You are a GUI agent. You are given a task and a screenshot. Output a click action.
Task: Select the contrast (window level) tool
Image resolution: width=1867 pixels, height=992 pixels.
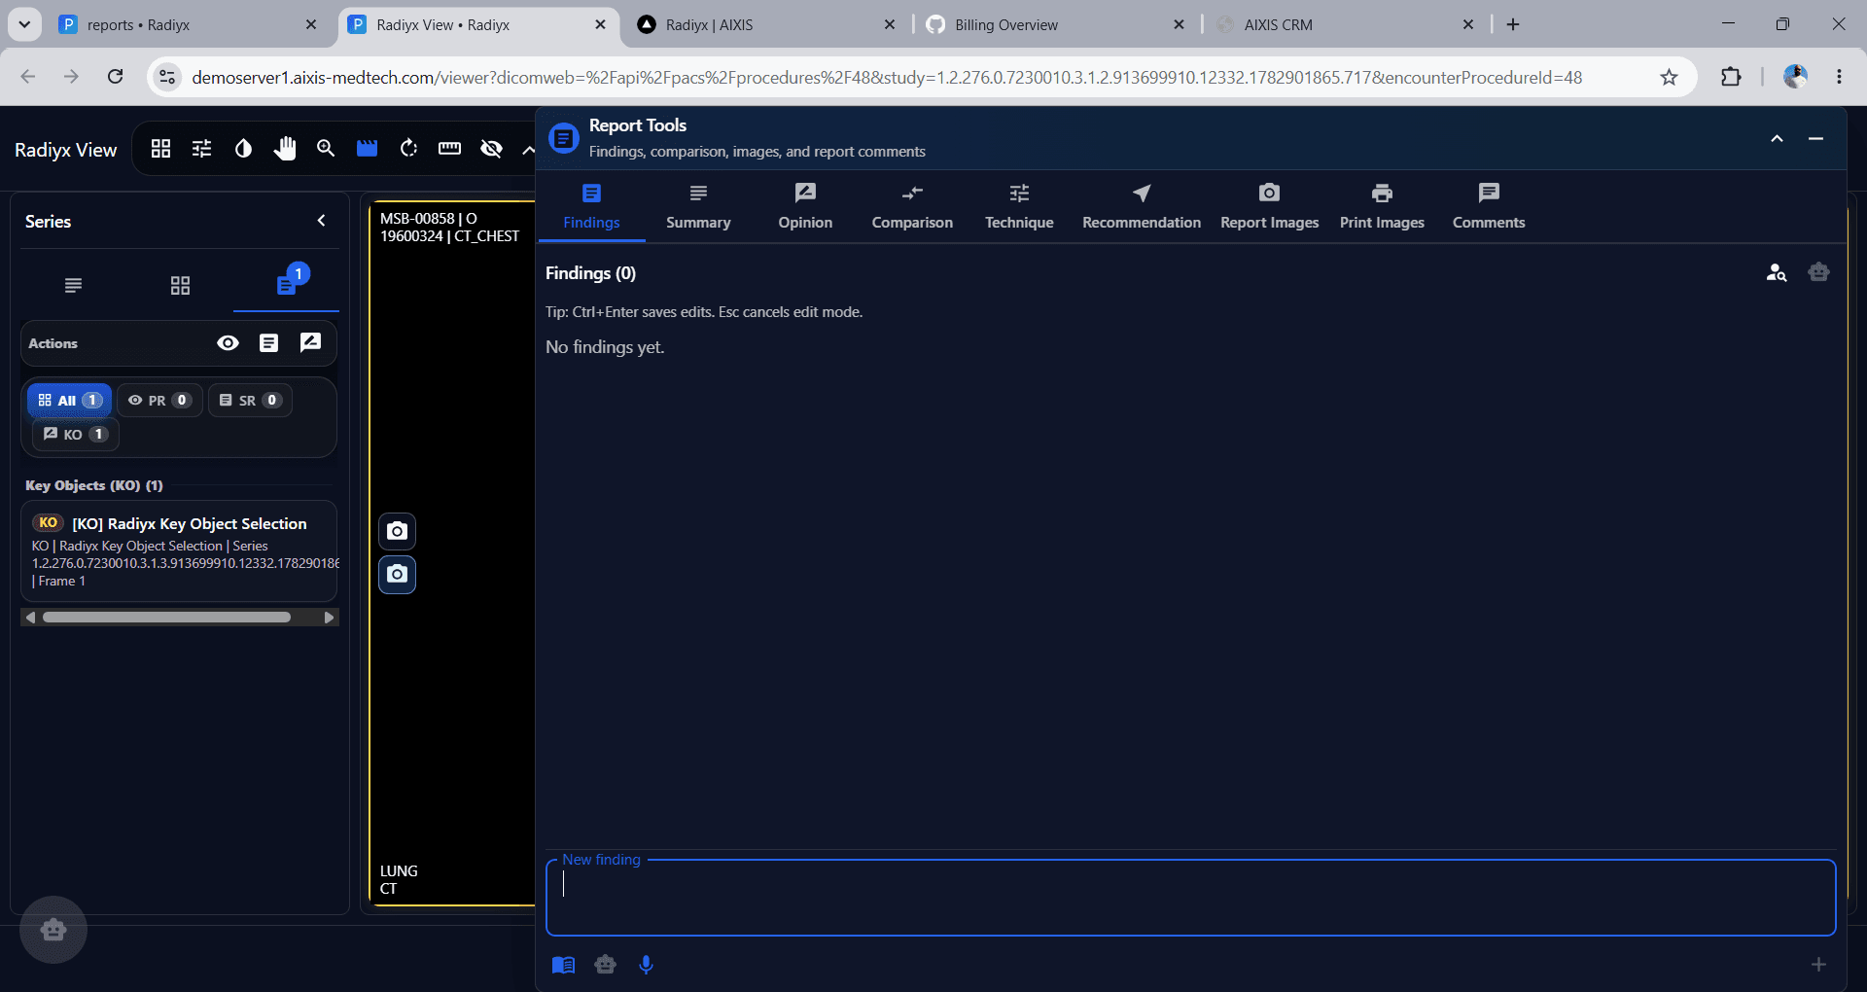pyautogui.click(x=243, y=148)
